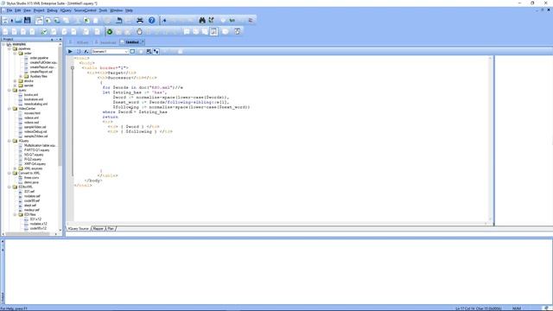Click the first page icon on second toolbar
The image size is (553, 311).
pyautogui.click(x=5, y=32)
